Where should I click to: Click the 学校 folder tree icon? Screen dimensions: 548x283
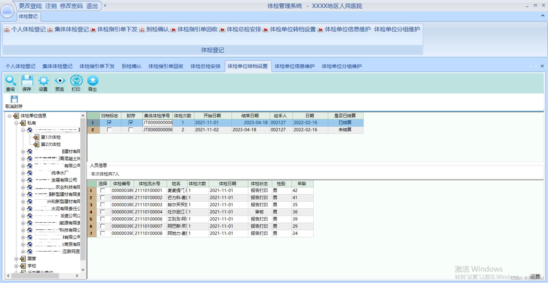coord(23,266)
